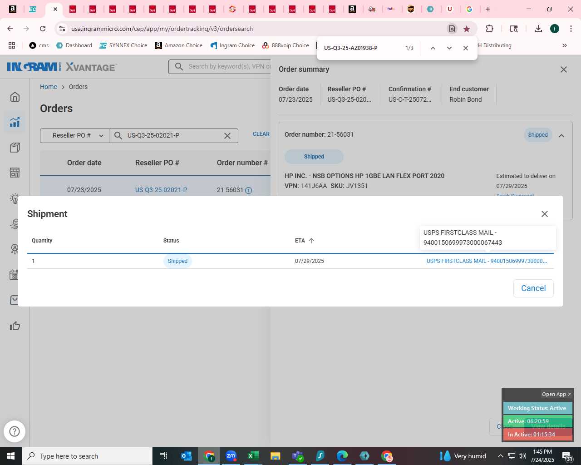Switch to the first Amazon browser tab
The width and height of the screenshot is (581, 465).
pyautogui.click(x=13, y=9)
